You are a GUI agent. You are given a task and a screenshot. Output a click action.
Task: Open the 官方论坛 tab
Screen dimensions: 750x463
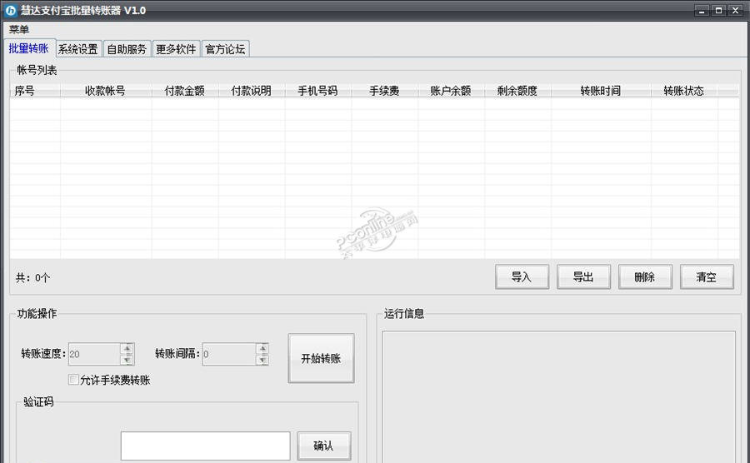click(225, 49)
